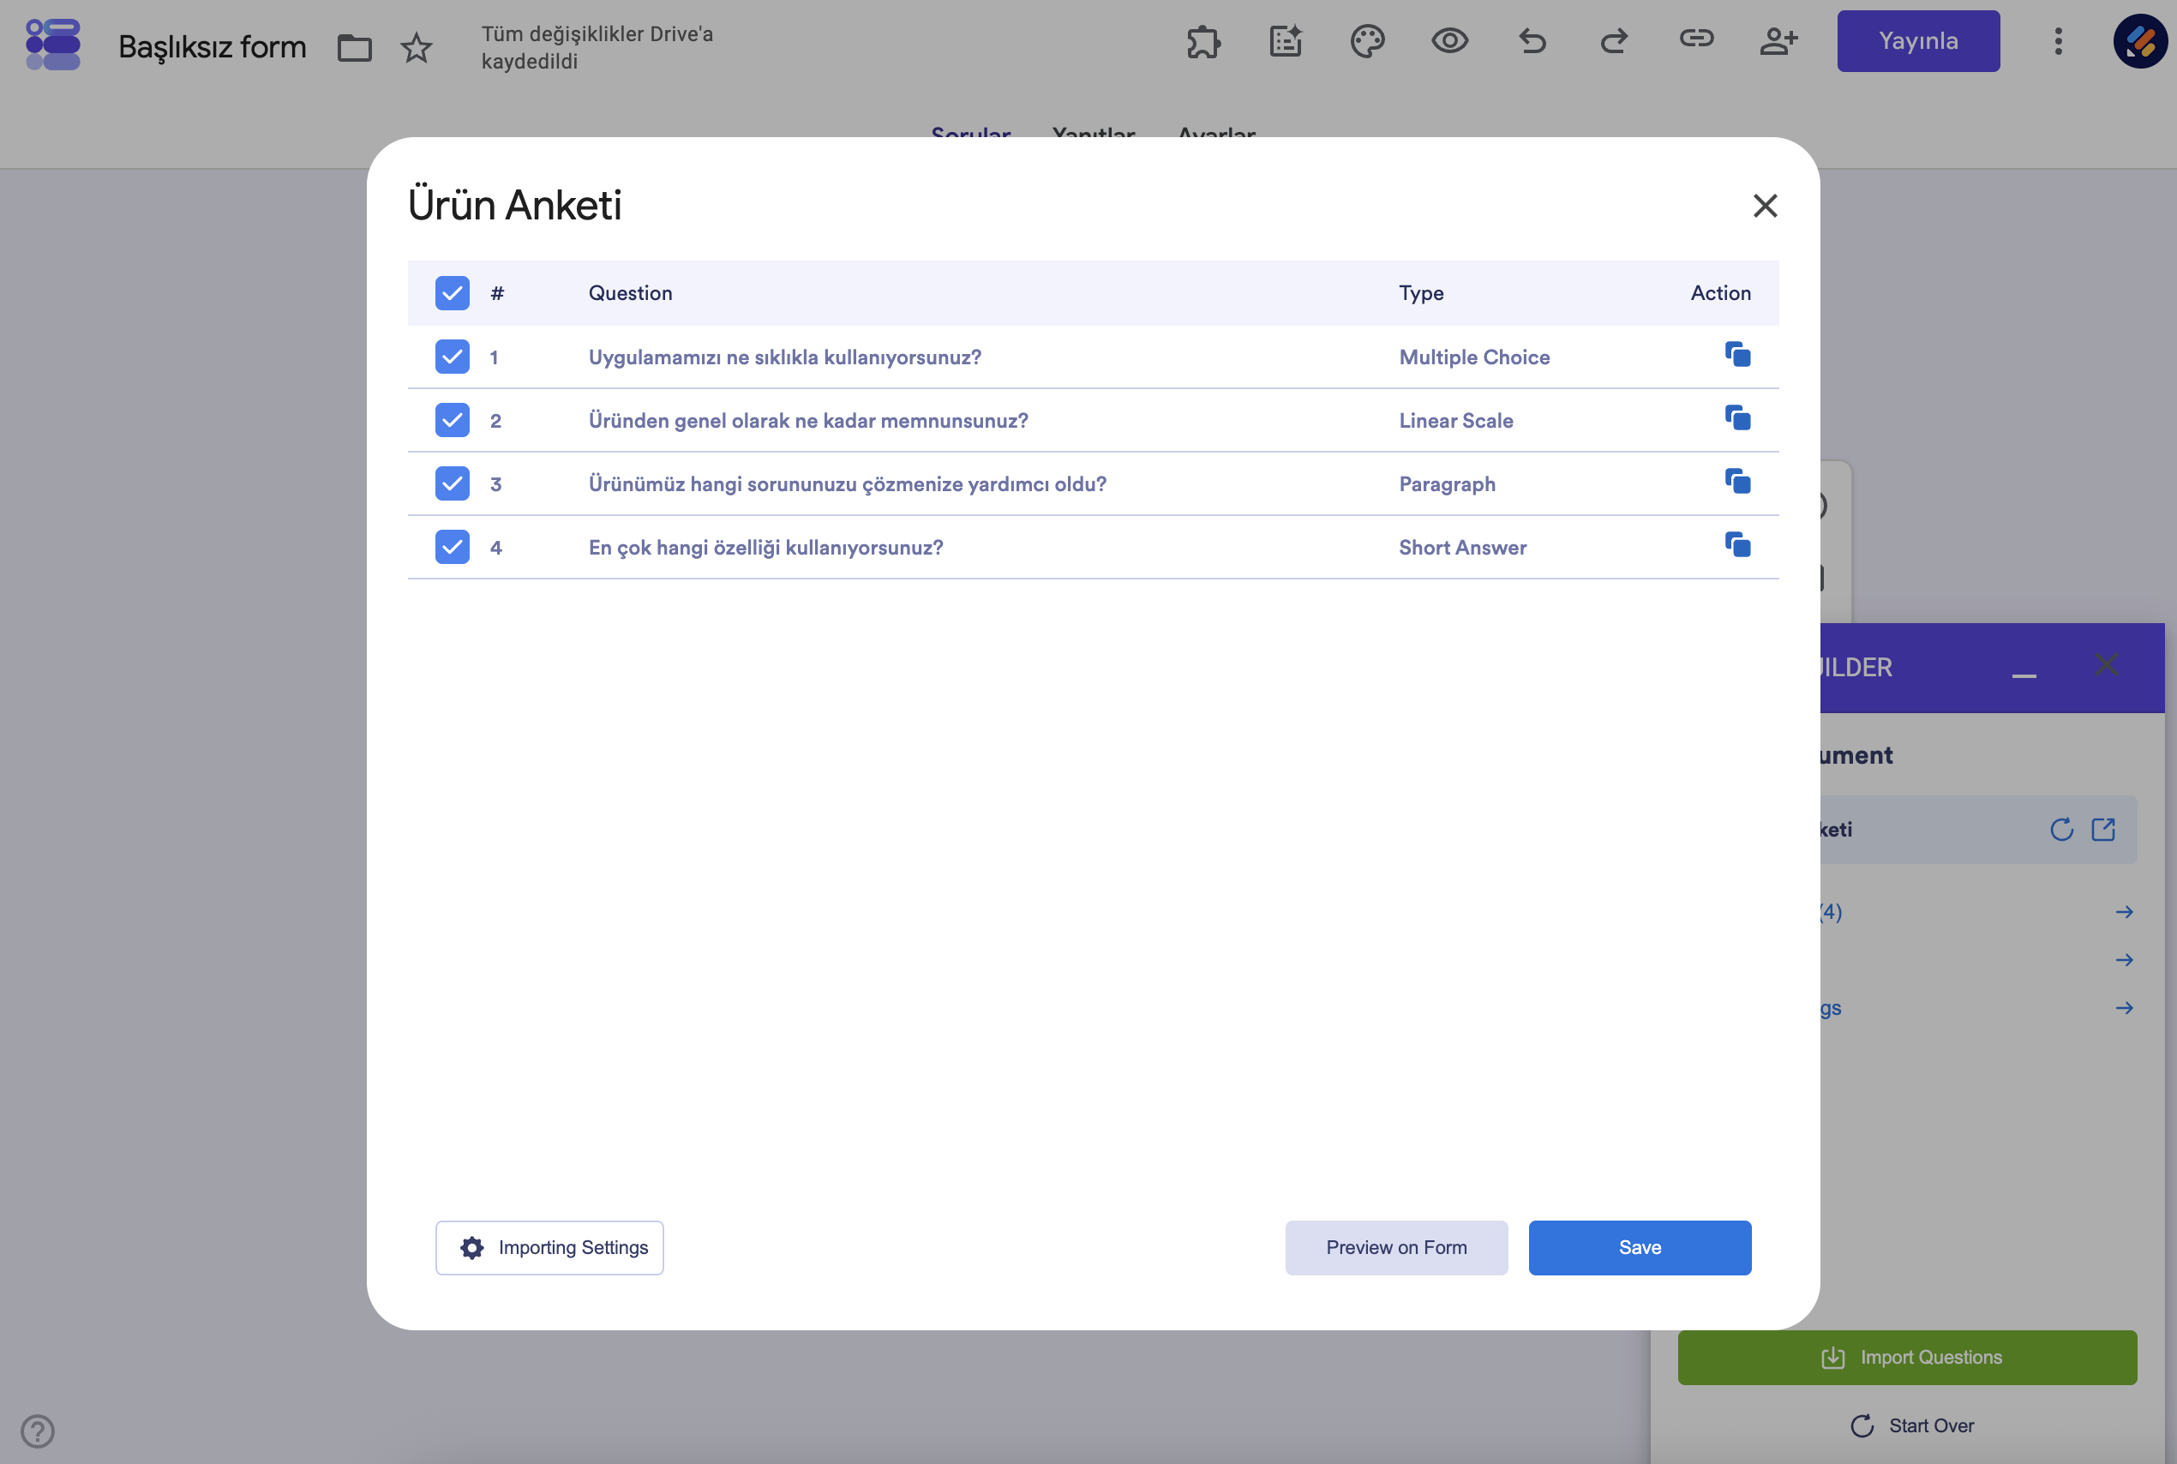Open the Google Forms home logo
This screenshot has width=2177, height=1464.
(53, 44)
